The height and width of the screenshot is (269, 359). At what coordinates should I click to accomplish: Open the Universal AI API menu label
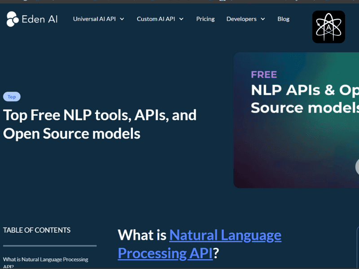94,19
